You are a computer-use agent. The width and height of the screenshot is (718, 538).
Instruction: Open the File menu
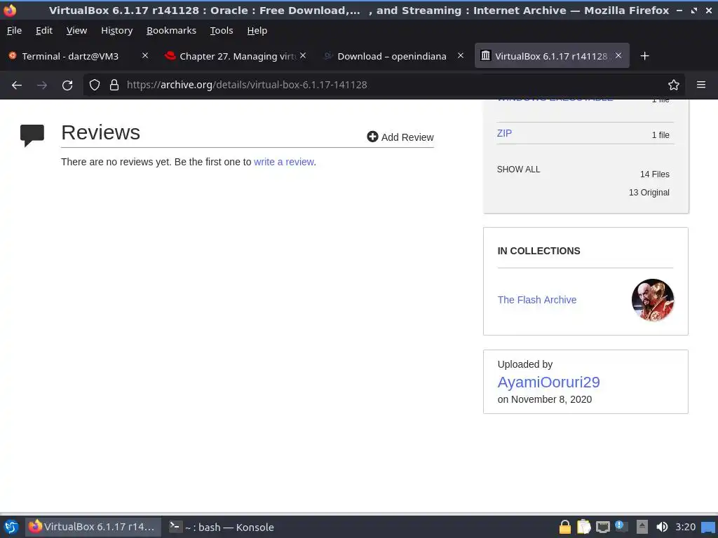pyautogui.click(x=14, y=31)
